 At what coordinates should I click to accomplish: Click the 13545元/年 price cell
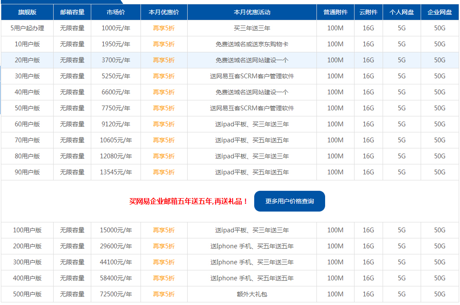pyautogui.click(x=116, y=172)
